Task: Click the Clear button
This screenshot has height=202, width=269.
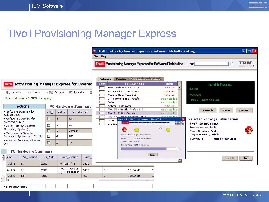Action: (226, 110)
